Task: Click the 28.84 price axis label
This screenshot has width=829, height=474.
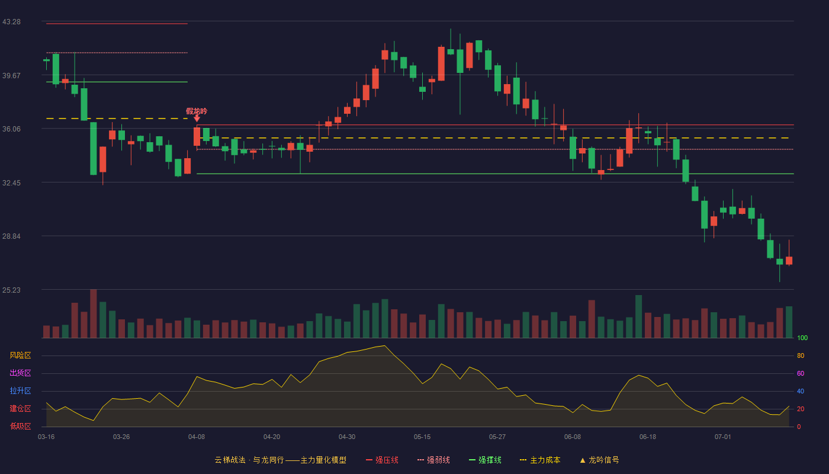Action: click(x=11, y=236)
